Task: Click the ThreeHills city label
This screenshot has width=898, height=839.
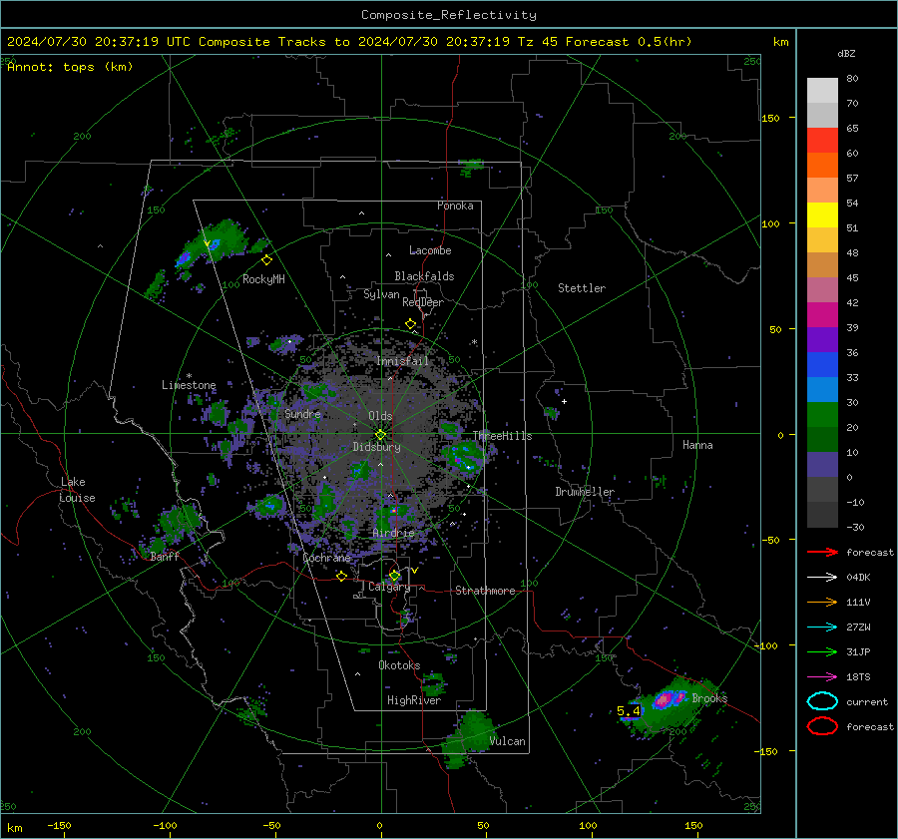Action: (x=502, y=436)
